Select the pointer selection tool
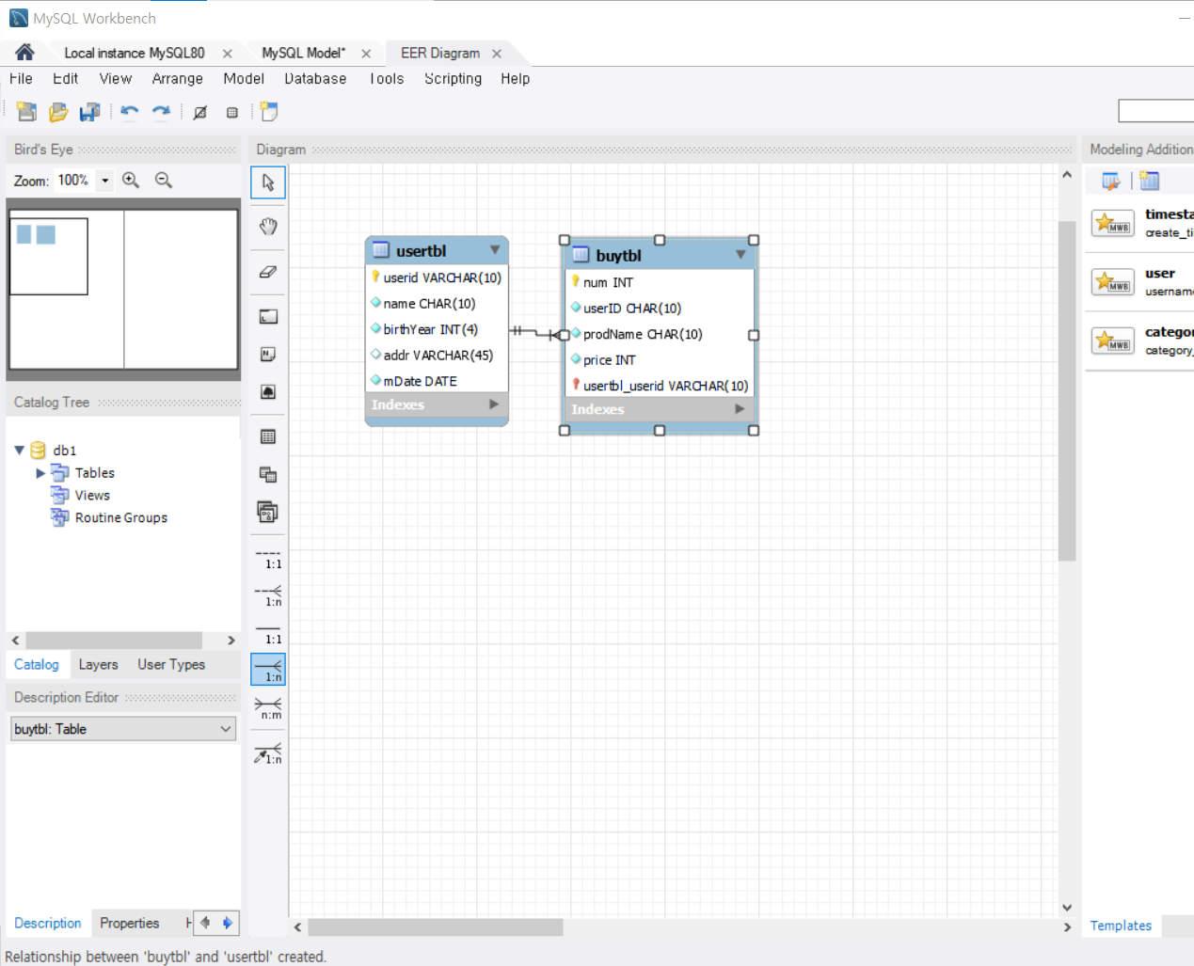This screenshot has width=1194, height=966. [x=268, y=182]
